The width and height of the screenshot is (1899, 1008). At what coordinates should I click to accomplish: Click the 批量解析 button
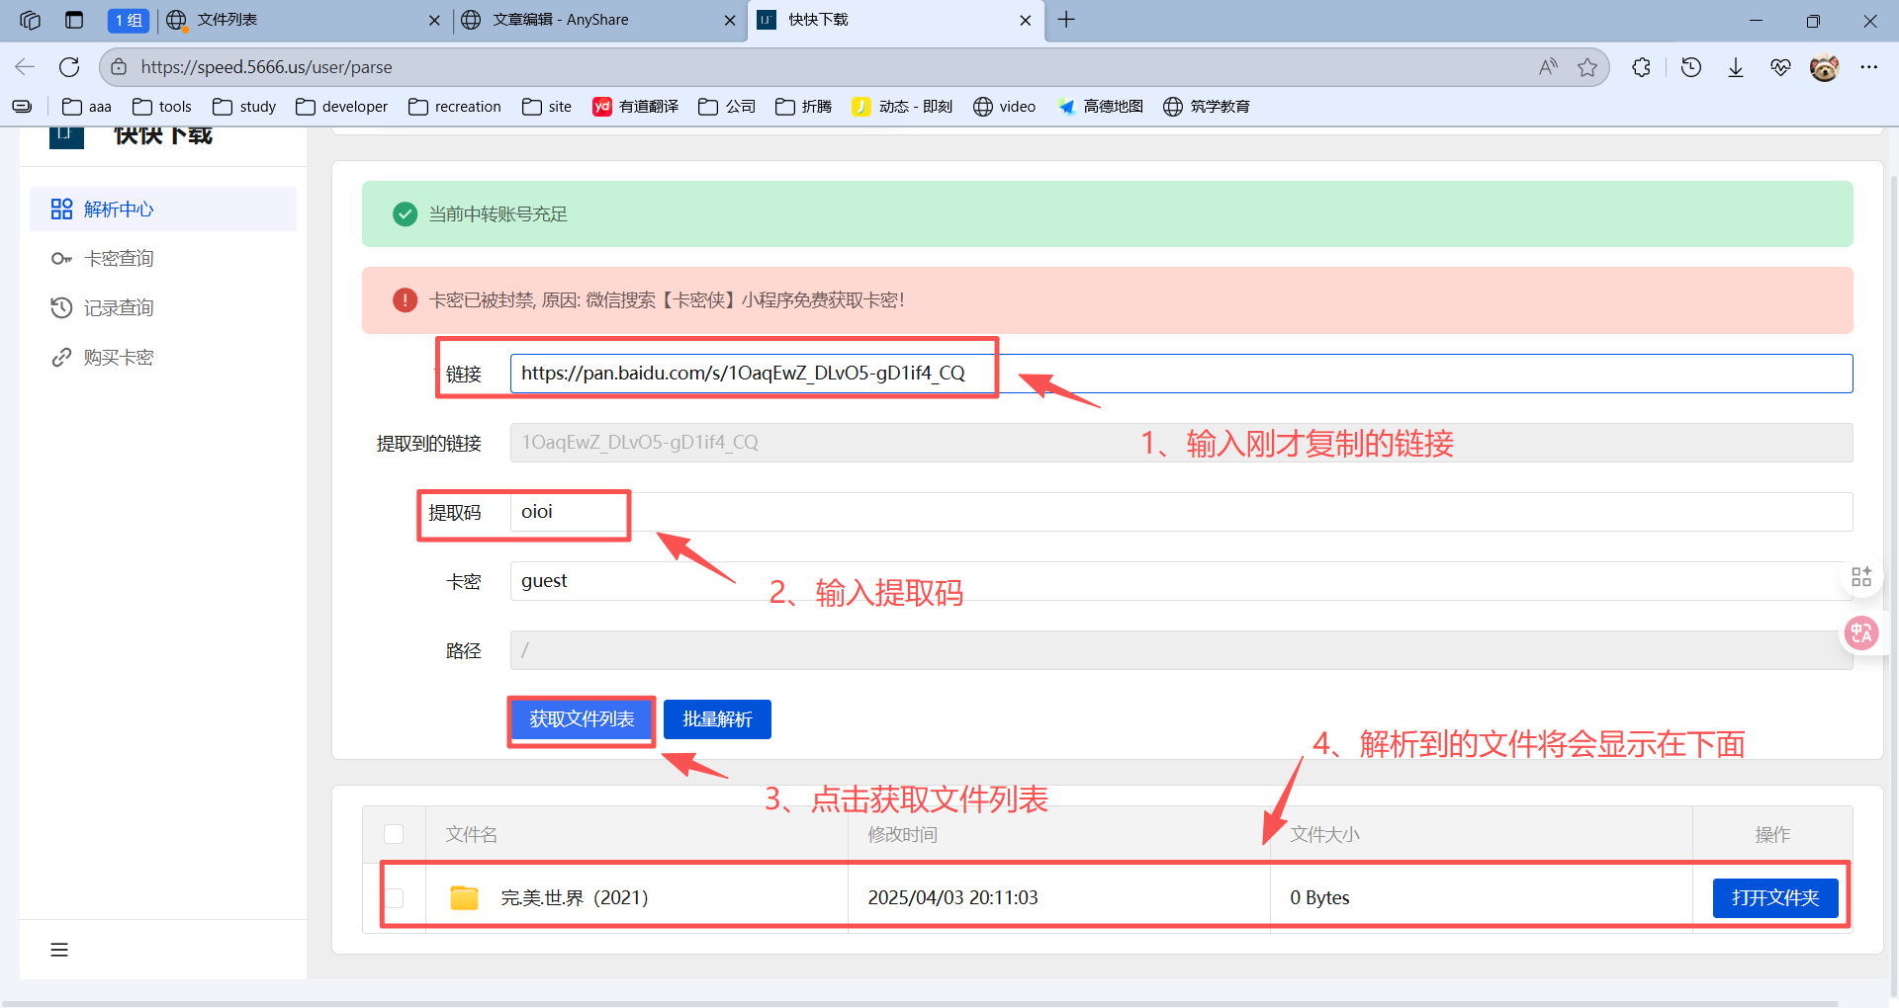pos(717,719)
